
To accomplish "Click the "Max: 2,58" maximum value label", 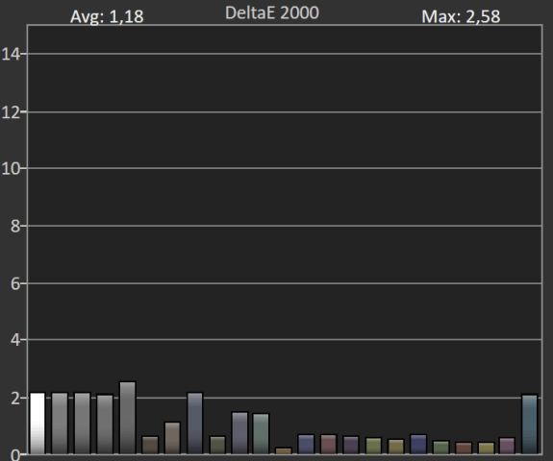I will pos(461,16).
